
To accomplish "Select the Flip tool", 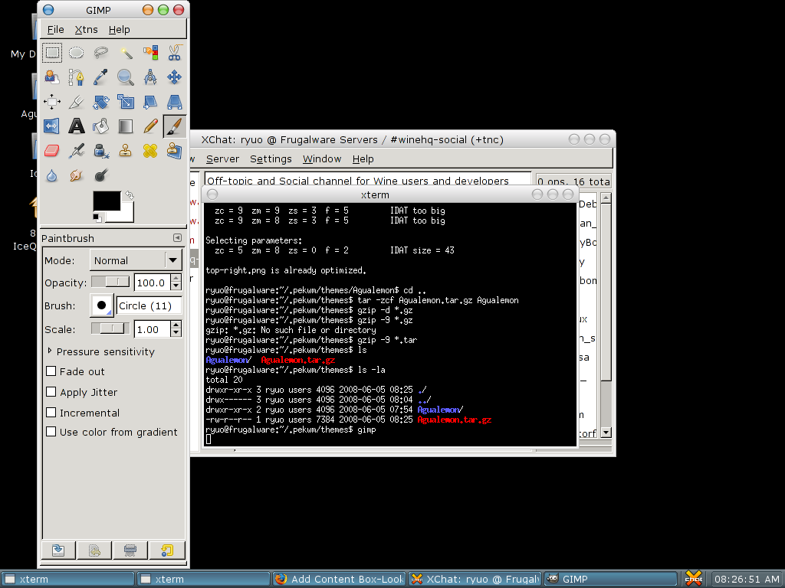I will click(x=52, y=126).
